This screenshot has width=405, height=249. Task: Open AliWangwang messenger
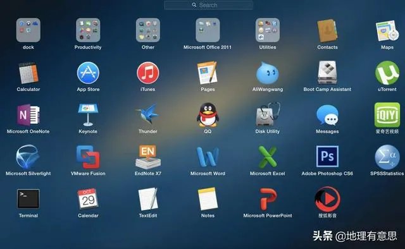pos(268,73)
